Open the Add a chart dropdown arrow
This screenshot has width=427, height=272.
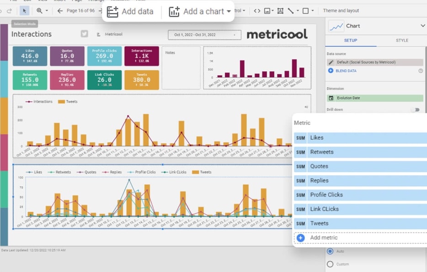229,11
